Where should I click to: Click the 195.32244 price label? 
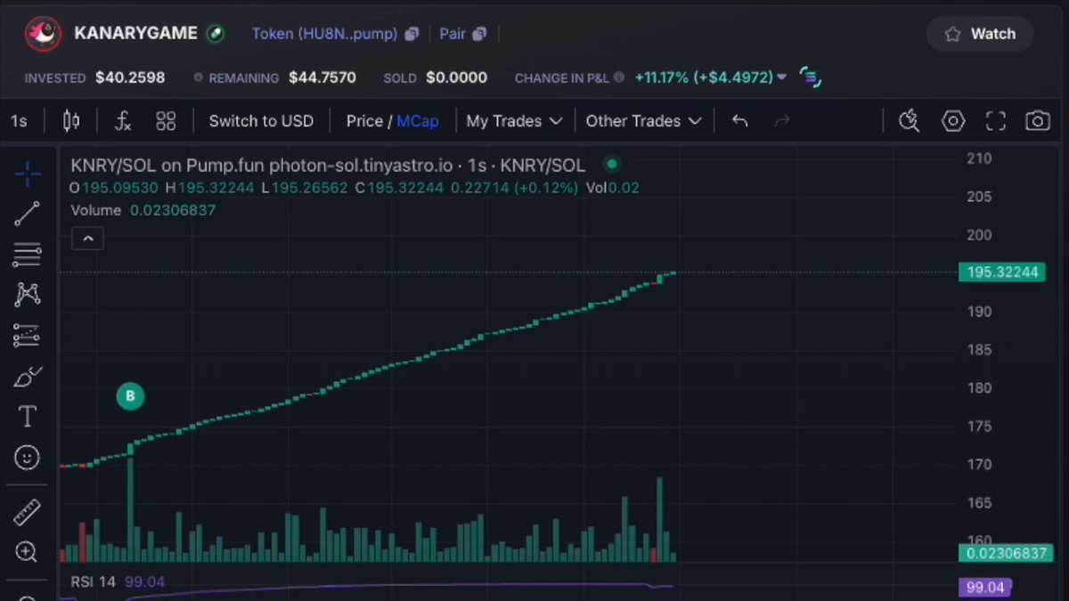(1001, 272)
